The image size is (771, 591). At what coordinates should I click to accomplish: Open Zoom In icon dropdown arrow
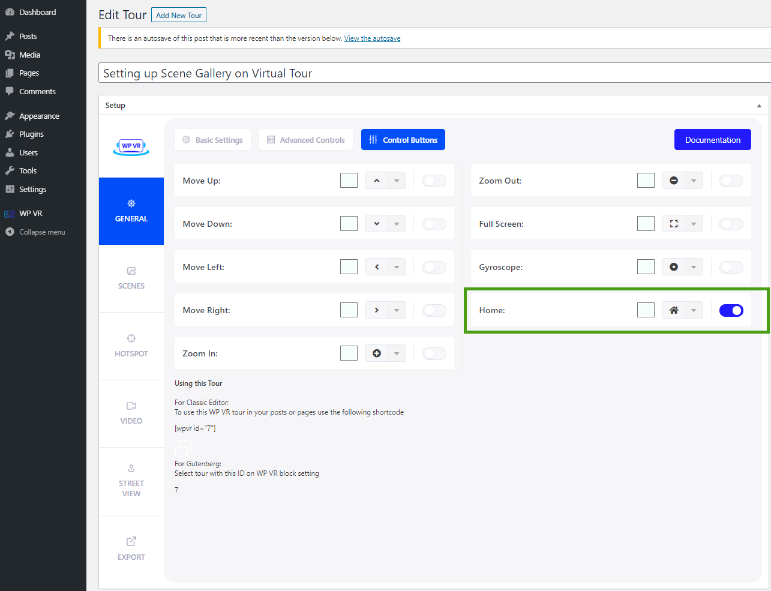tap(397, 353)
